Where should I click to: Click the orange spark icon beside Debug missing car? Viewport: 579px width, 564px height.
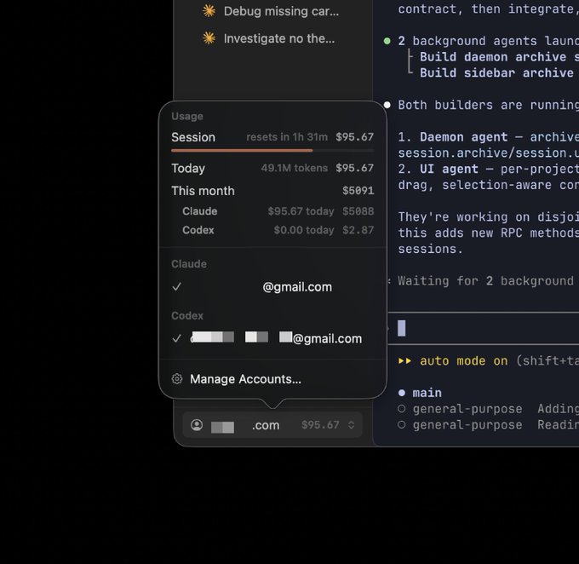pos(209,11)
